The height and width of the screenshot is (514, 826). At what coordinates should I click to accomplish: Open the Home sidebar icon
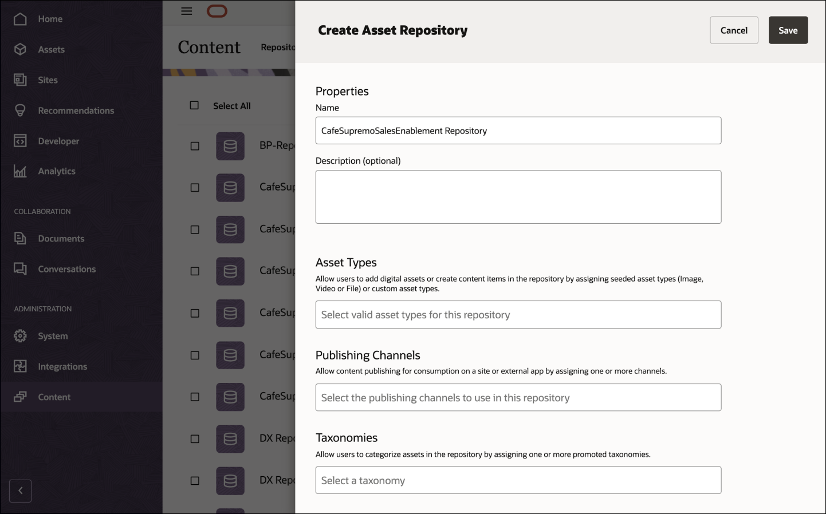click(x=20, y=18)
